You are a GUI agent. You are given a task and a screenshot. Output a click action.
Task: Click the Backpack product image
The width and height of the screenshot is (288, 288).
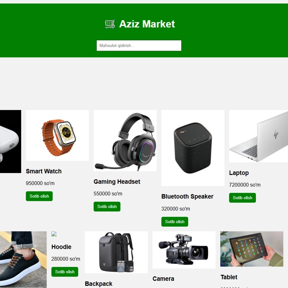(x=116, y=252)
